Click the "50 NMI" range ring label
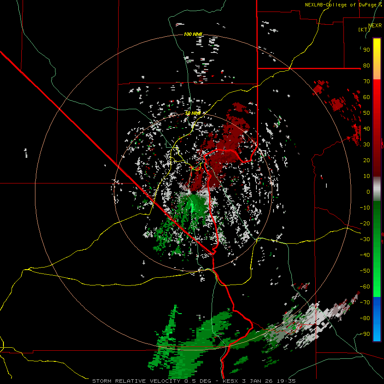The image size is (384, 384). tap(193, 113)
